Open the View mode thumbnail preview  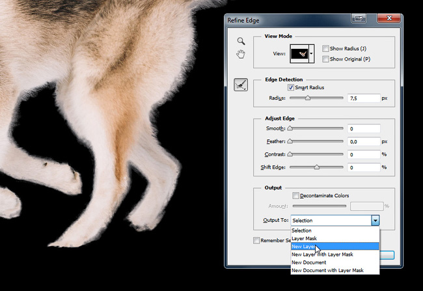pyautogui.click(x=299, y=54)
